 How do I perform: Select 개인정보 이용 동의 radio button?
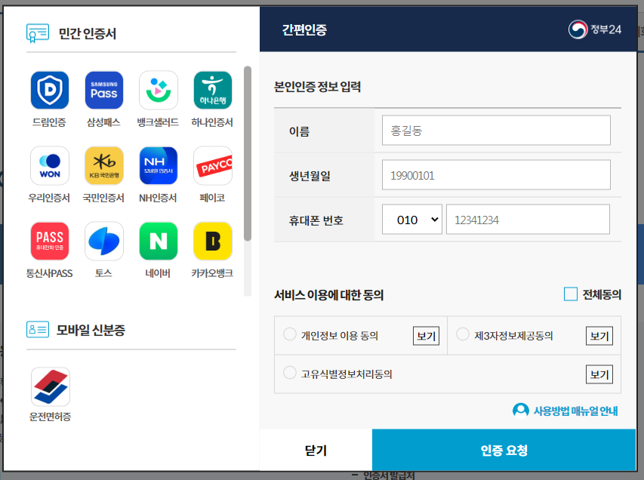(290, 334)
